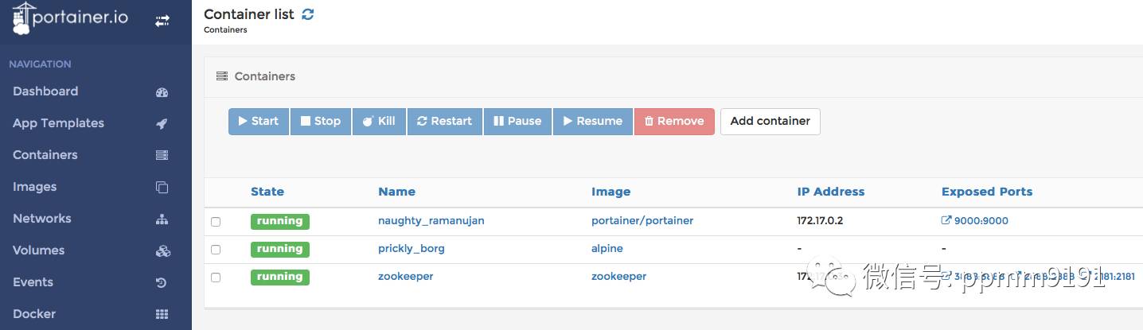Click the App Templates rocket icon
The width and height of the screenshot is (1143, 330).
162,124
